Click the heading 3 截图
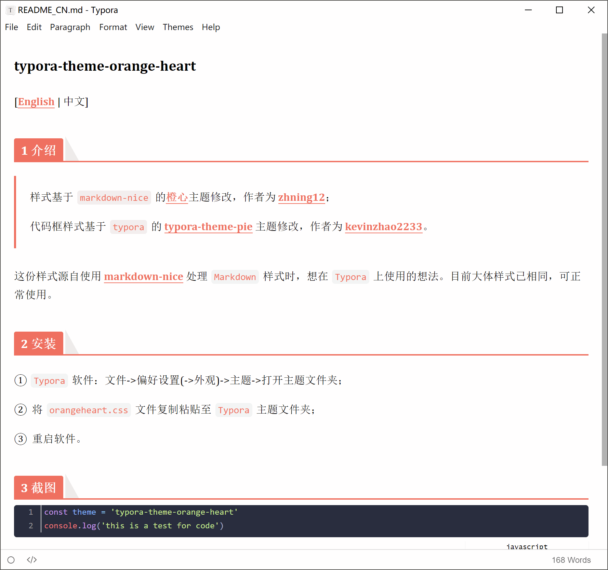Image resolution: width=608 pixels, height=570 pixels. pos(39,488)
